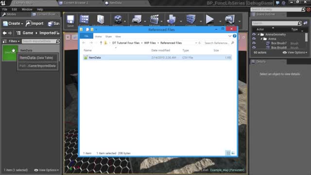311x175 pixels.
Task: Open the Matinee clapperboard icon
Action: pos(155,20)
